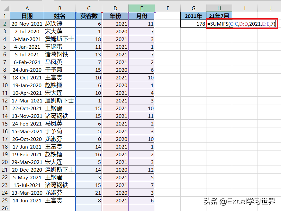Select row 25 header
The width and height of the screenshot is (281, 211).
coord(5,200)
